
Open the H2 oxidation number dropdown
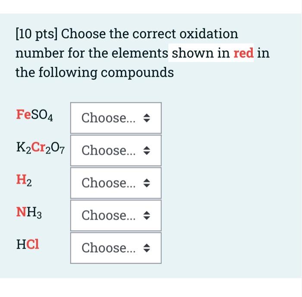116,183
